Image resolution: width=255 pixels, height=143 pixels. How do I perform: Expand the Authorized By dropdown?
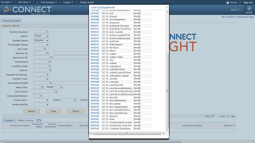click(x=41, y=104)
